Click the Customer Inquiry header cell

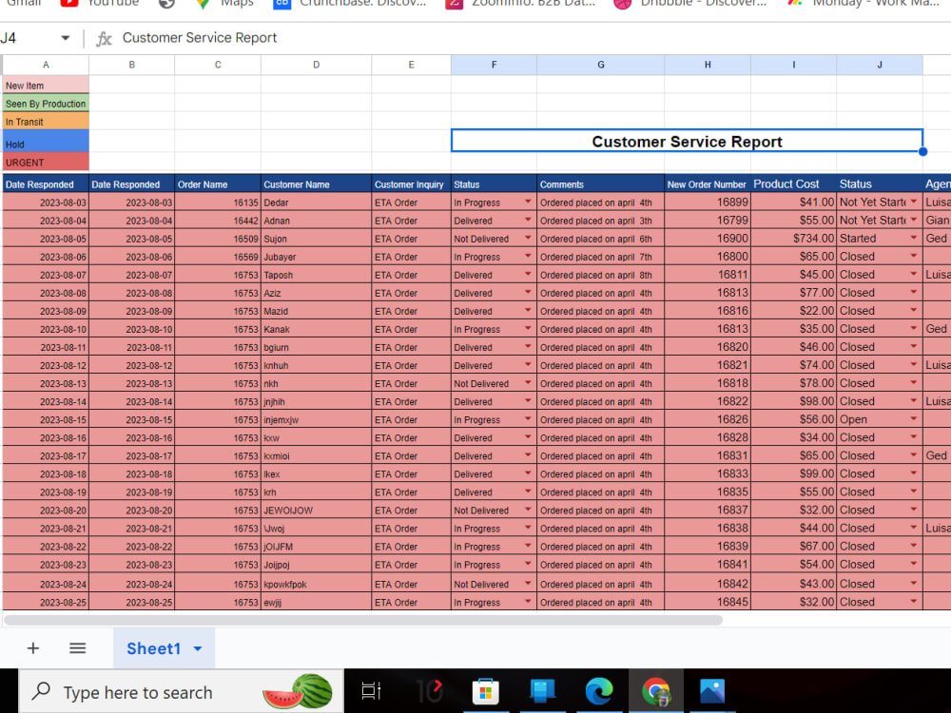coord(411,184)
